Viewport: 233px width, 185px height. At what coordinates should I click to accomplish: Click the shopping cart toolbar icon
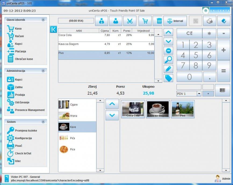pos(145,21)
